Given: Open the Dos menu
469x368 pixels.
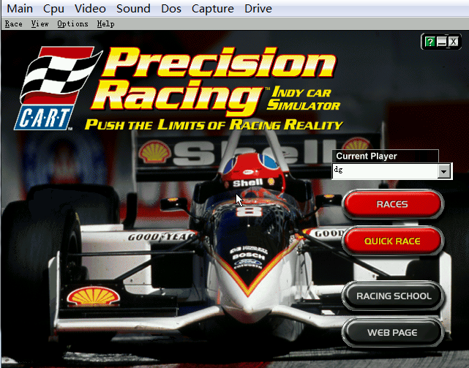Looking at the screenshot, I should 171,9.
